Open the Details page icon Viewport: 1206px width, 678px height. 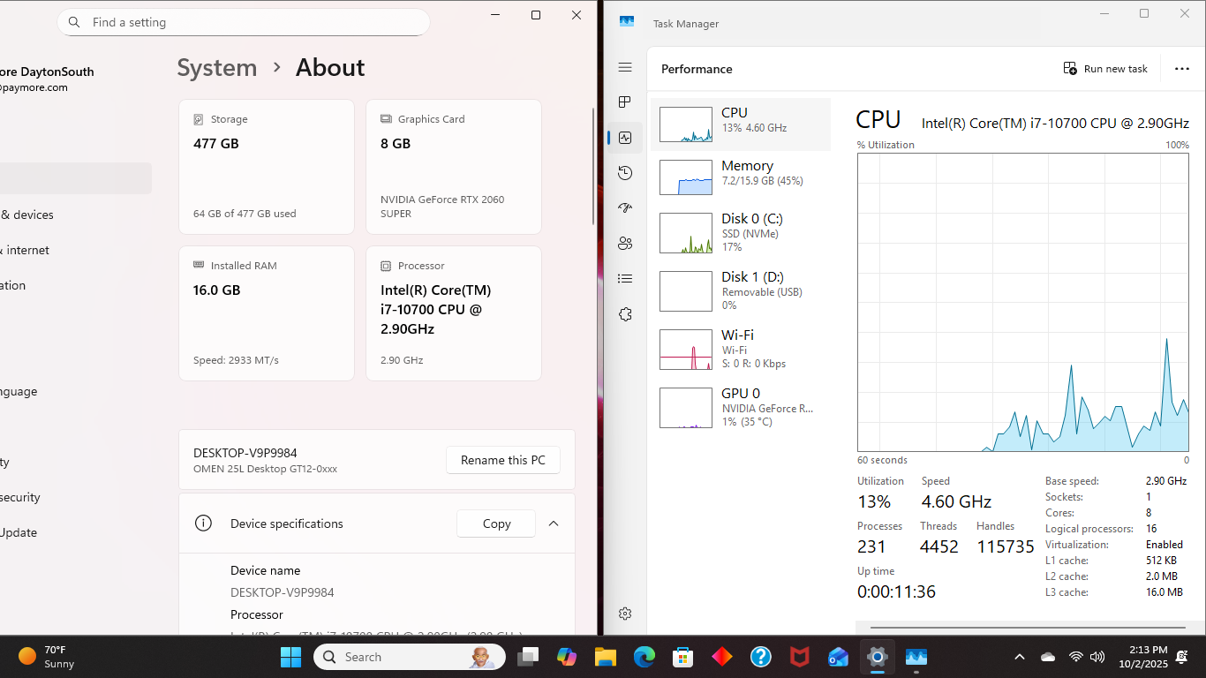625,279
